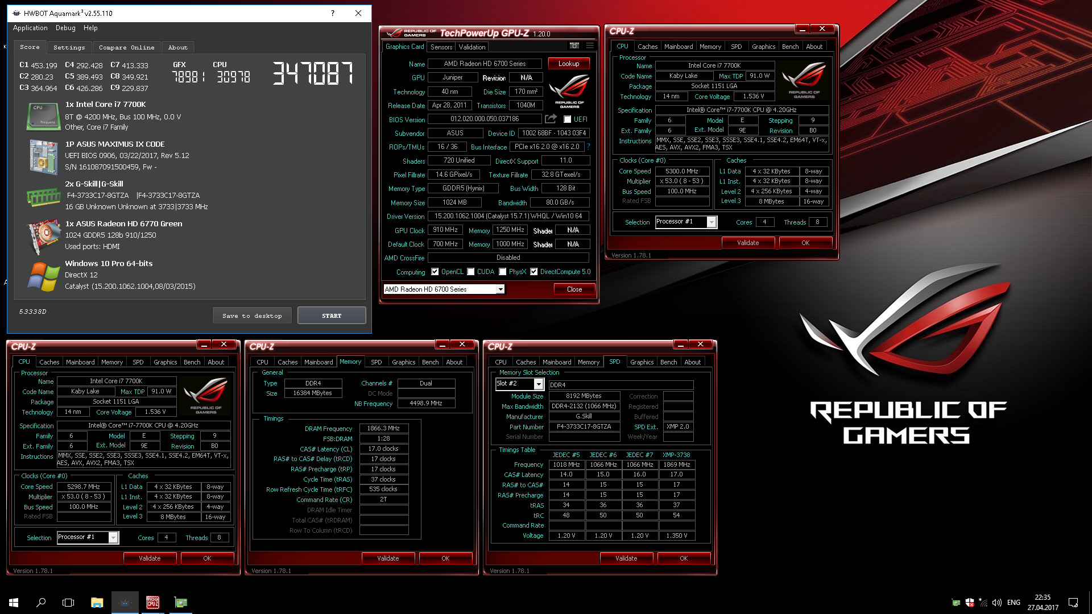Click the Core Voltage 1.536 V value in 5300.0 MHz window

754,97
